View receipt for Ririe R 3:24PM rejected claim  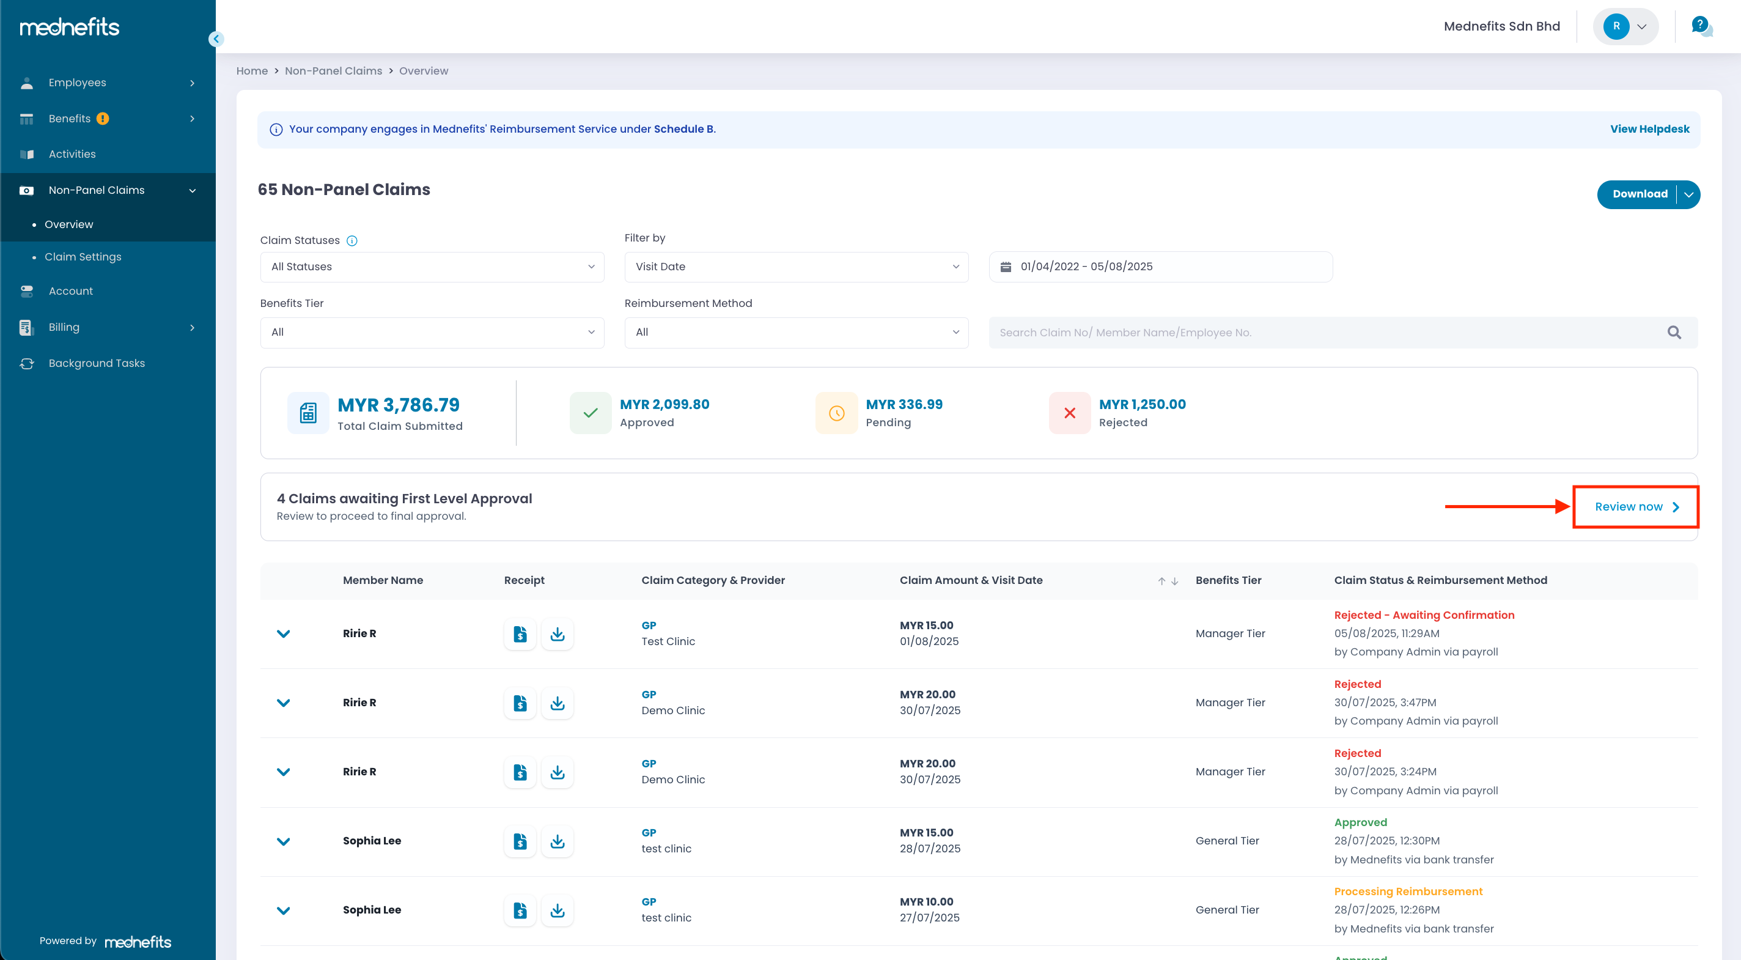click(x=520, y=772)
